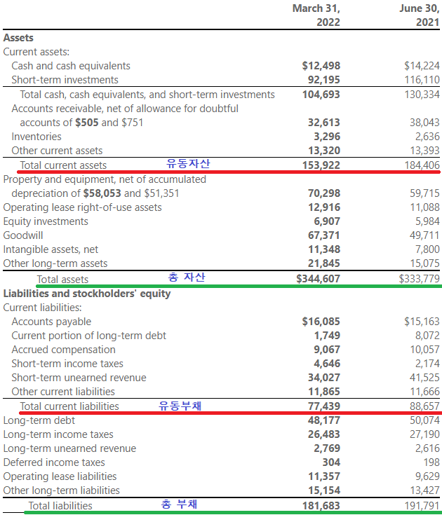Select the 6,907 equity investments value
This screenshot has height=515, width=442.
coord(326,221)
